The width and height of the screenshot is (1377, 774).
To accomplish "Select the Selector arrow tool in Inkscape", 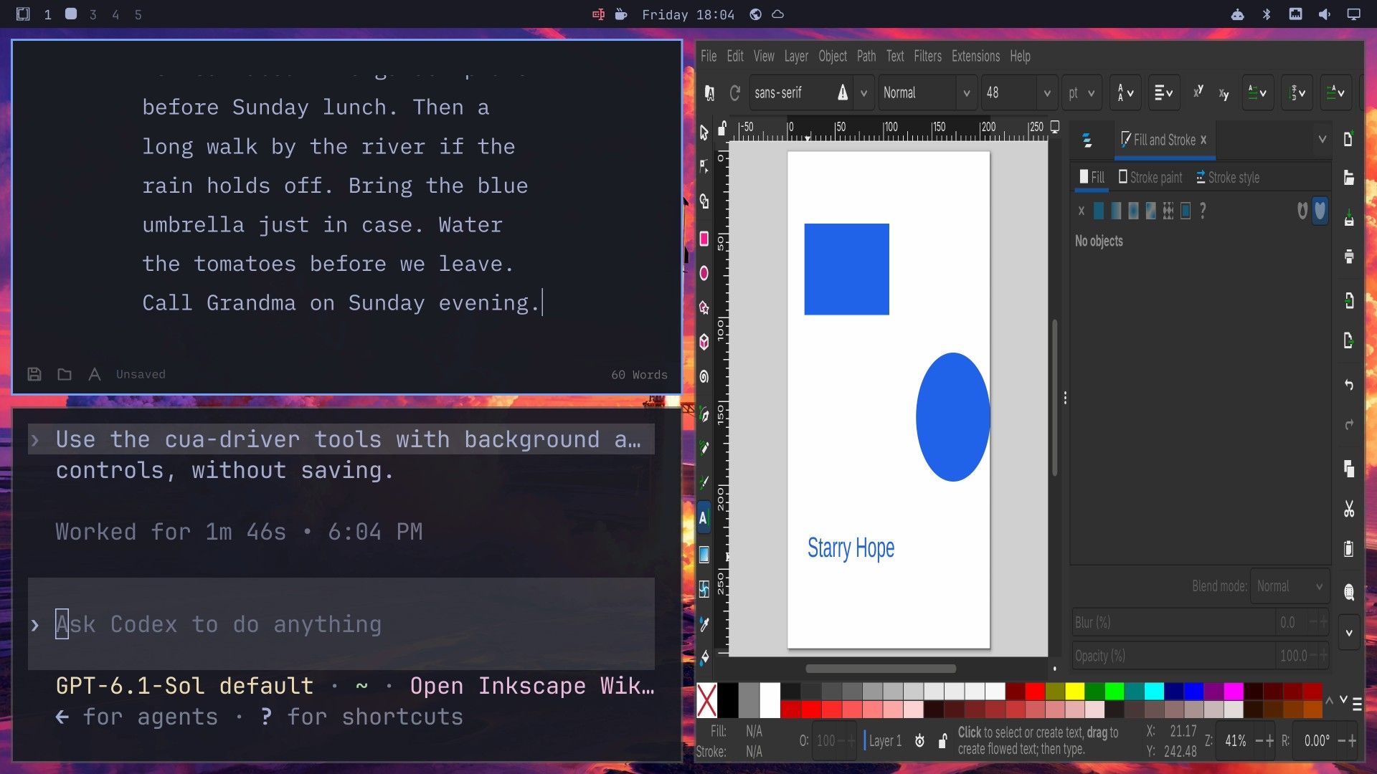I will point(704,132).
